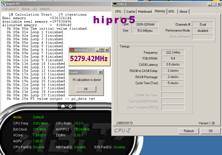Switch to the Mainboard tab in CPU-Z
This screenshot has width=222, height=155.
(x=145, y=11)
